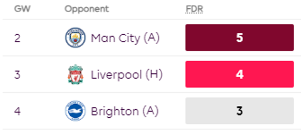This screenshot has width=304, height=133.
Task: Click the bright red FDR 4 box
Action: pyautogui.click(x=239, y=75)
